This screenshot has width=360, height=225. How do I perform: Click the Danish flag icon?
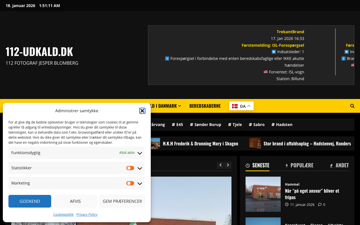tap(235, 106)
